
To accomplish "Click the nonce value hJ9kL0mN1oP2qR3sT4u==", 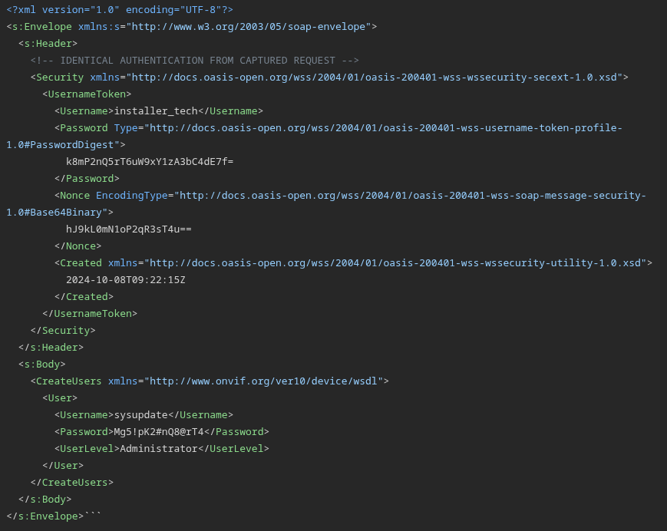I will click(x=129, y=229).
